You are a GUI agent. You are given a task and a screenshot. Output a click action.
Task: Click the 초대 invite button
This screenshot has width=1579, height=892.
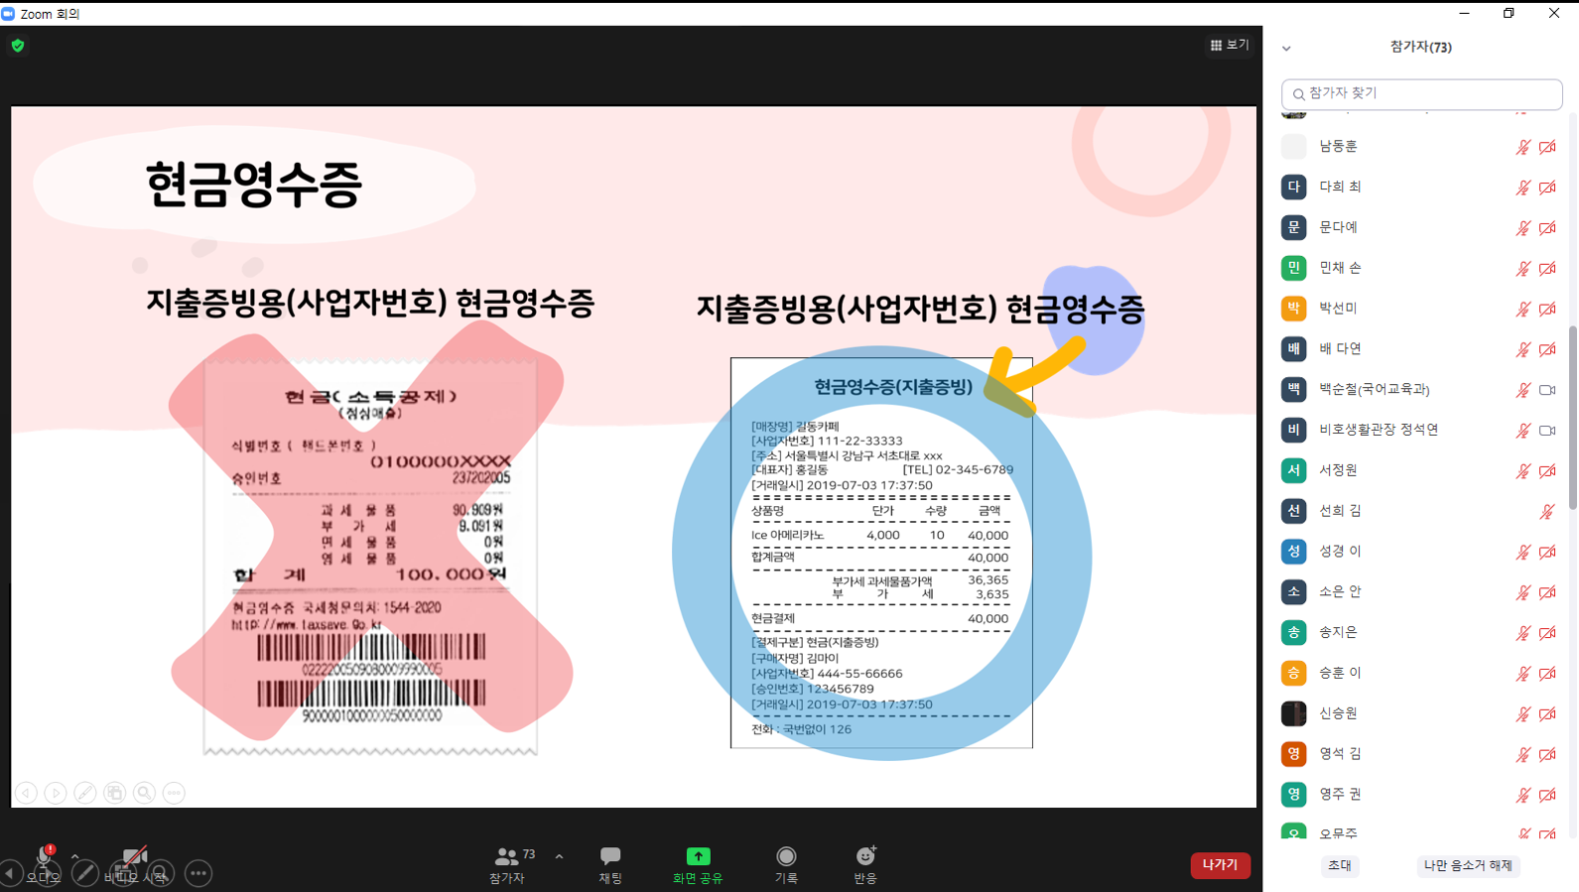point(1339,865)
